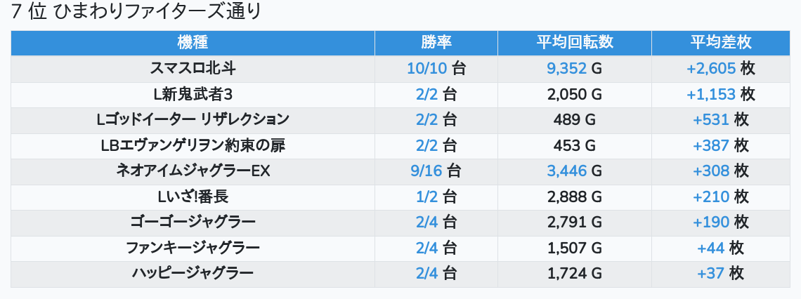Select the ネオアイムジャグラーEX machine name
Screen dimensions: 801x299
(193, 171)
